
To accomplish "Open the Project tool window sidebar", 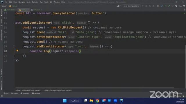I will coord(1,13).
